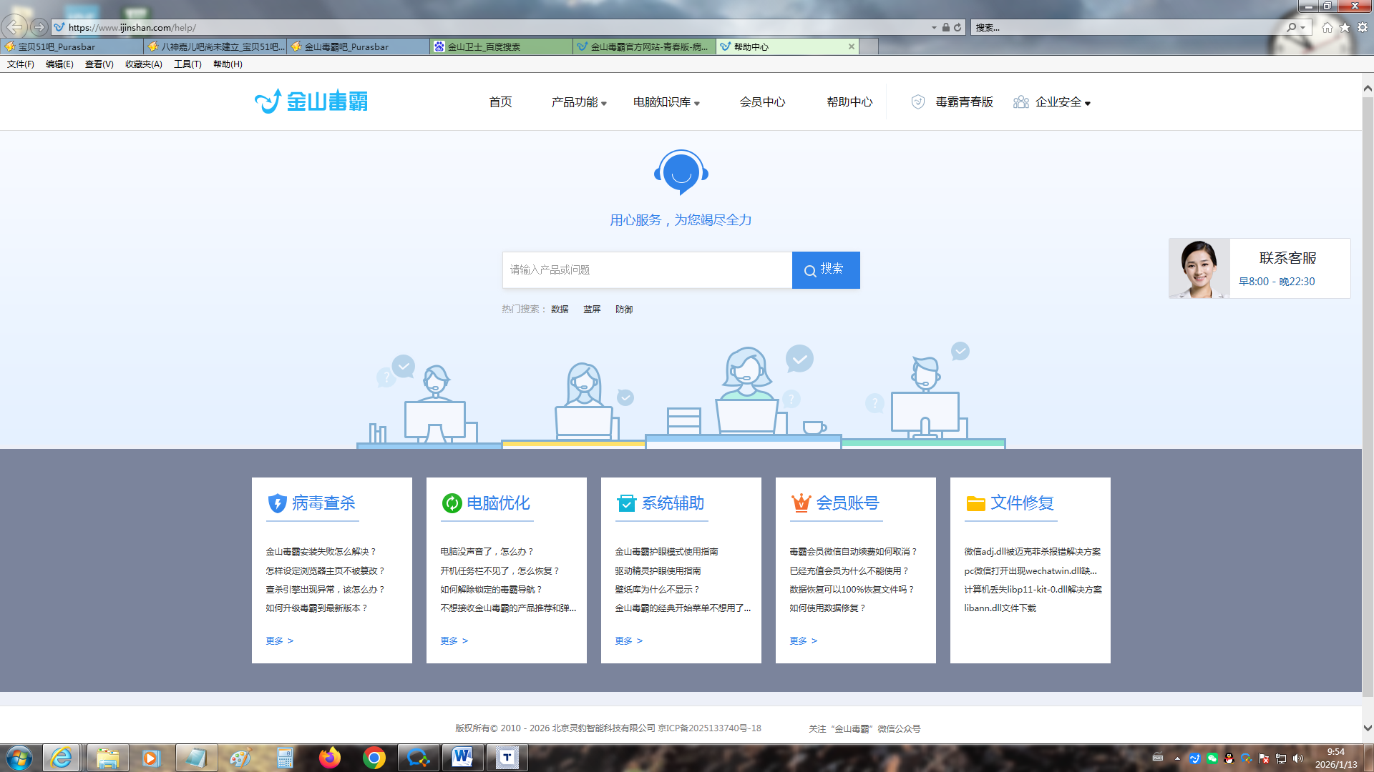Click the 毒霸青春版 shield icon
This screenshot has width=1374, height=772.
pos(918,102)
